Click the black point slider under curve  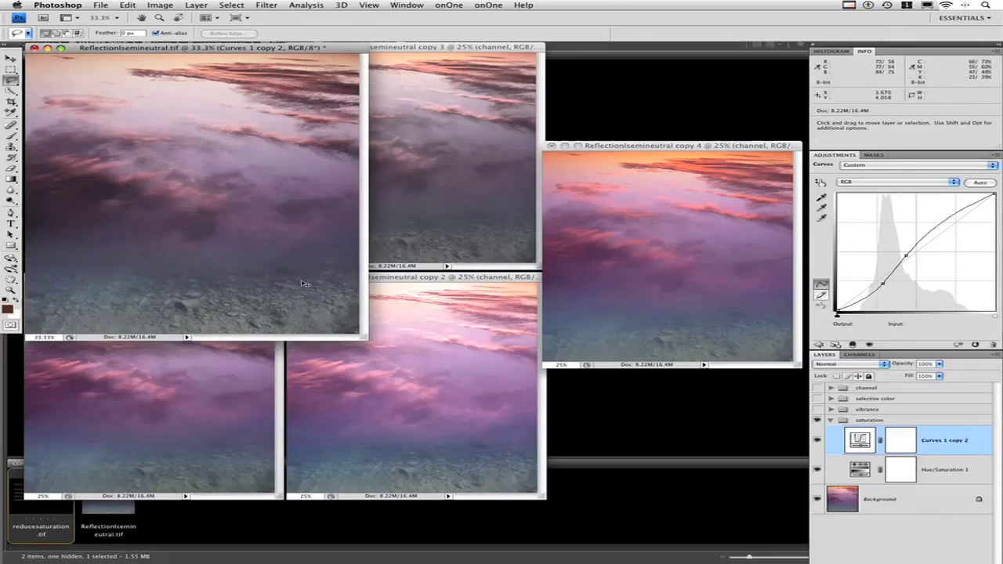tap(838, 315)
